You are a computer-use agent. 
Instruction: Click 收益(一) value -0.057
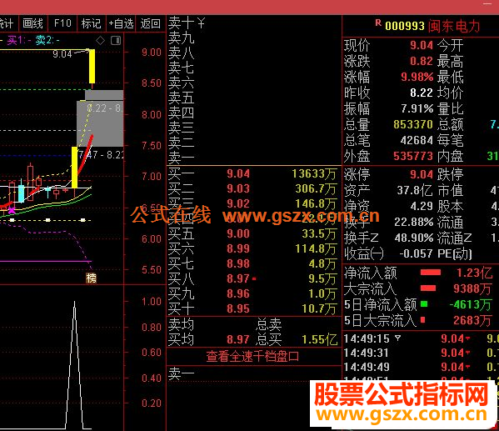click(416, 253)
